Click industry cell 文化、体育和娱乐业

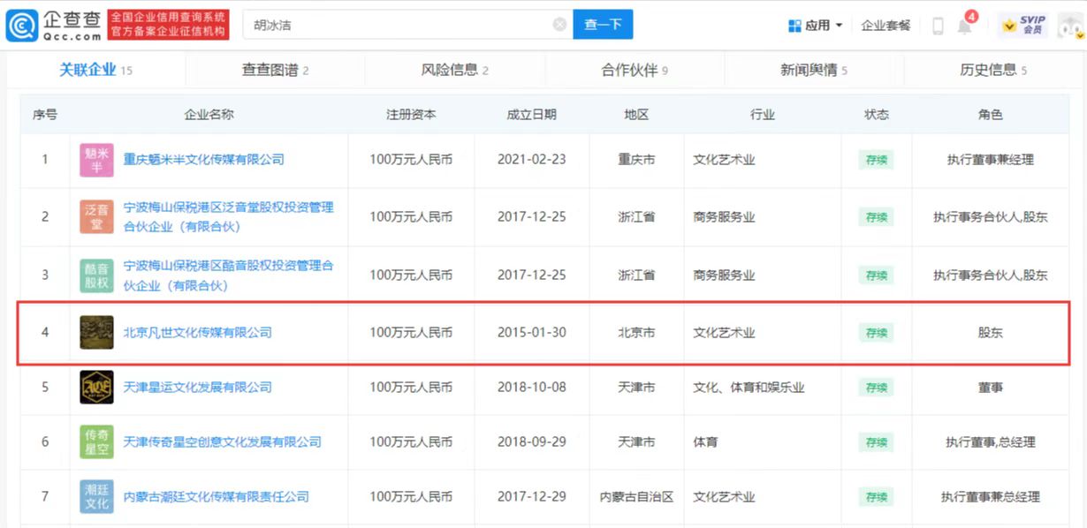tap(749, 387)
